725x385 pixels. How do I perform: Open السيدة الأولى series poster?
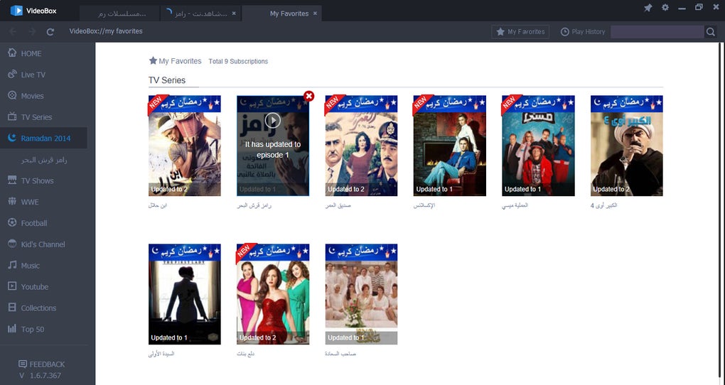point(185,294)
